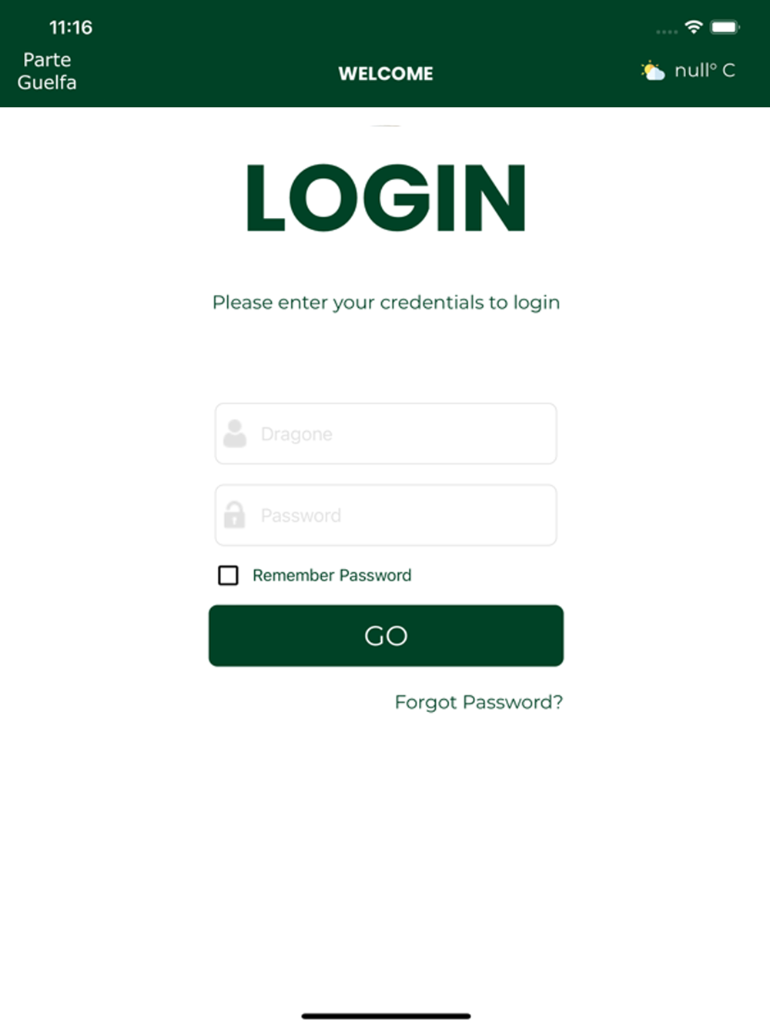Tap the battery status icon
This screenshot has width=770, height=1027.
tap(725, 27)
